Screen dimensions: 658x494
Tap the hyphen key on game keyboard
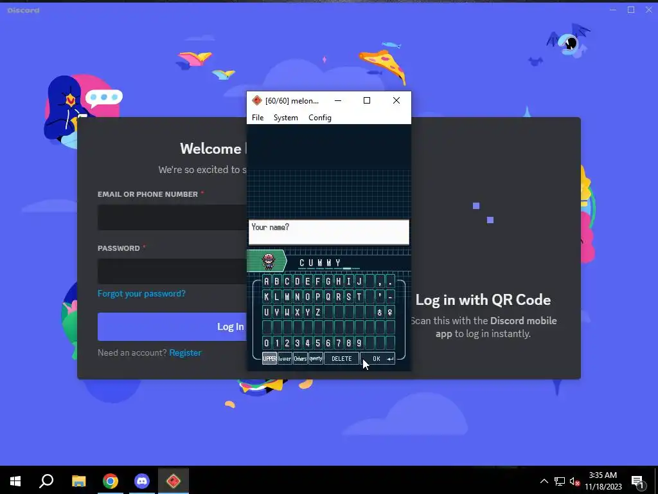390,297
